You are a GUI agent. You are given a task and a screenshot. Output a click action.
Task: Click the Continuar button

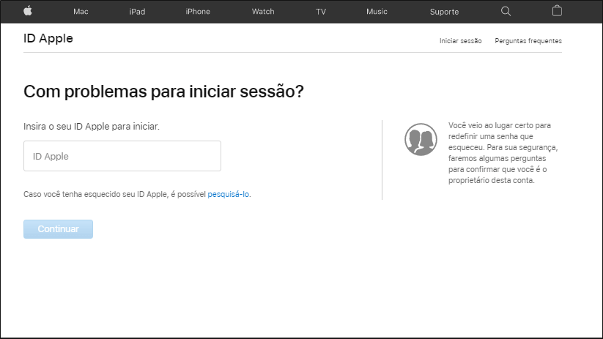click(x=58, y=229)
